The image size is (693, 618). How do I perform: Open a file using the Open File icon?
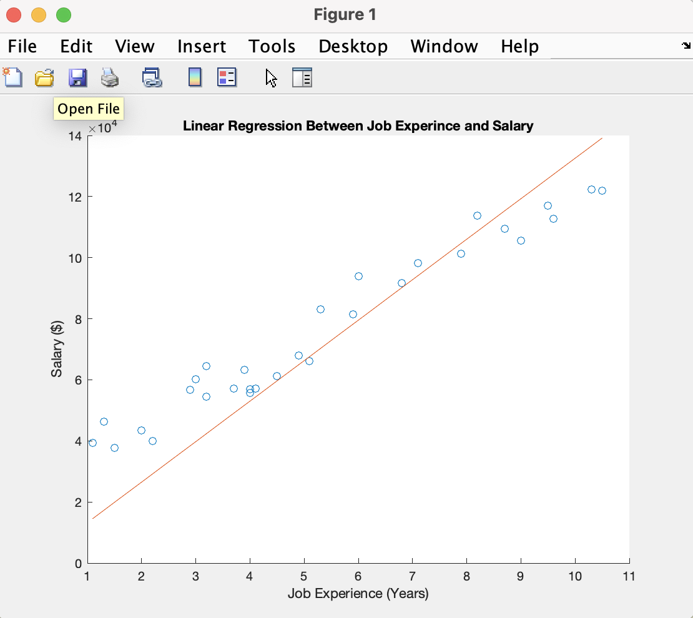[44, 77]
